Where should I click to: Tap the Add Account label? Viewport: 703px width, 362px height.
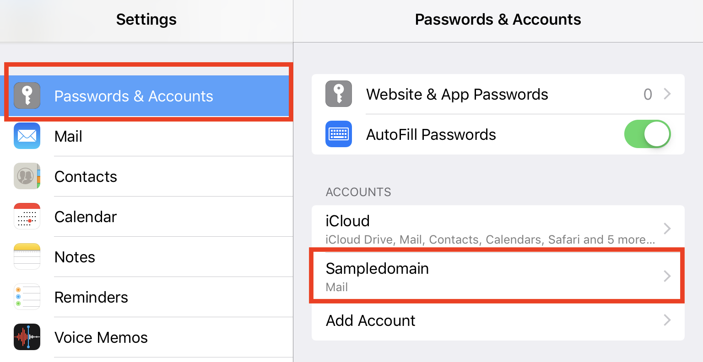370,320
